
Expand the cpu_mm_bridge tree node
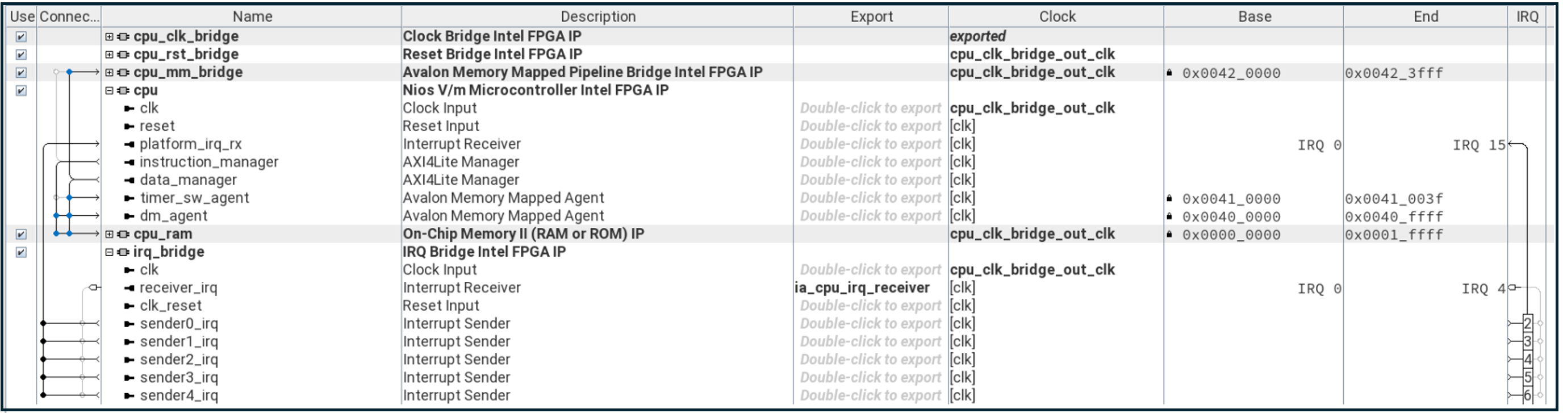(x=109, y=73)
